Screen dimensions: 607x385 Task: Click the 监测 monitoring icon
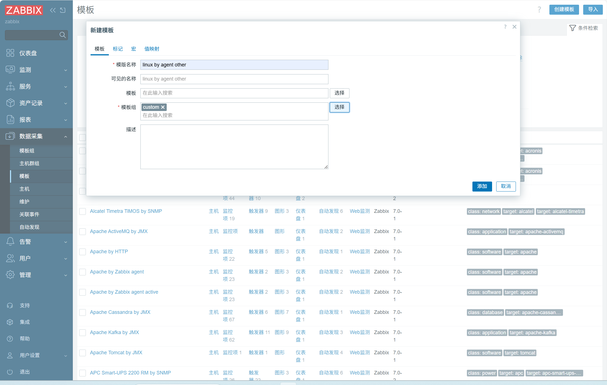10,69
